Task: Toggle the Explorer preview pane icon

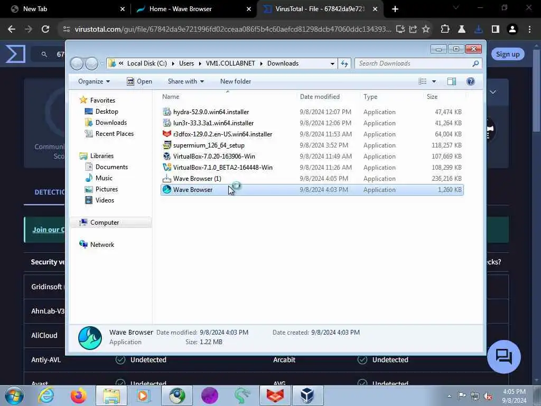Action: 451,81
